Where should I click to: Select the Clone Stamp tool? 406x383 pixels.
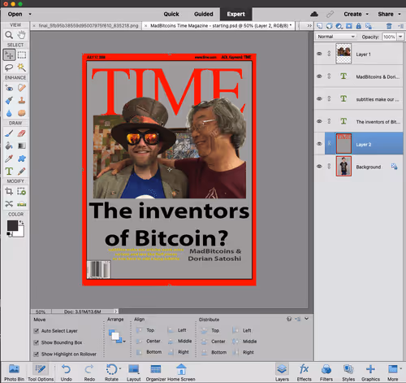click(x=22, y=101)
